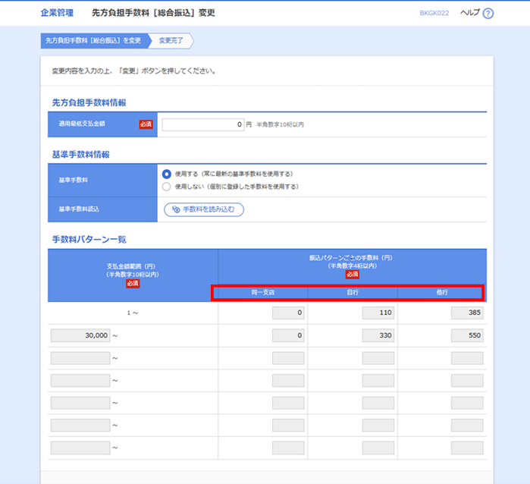Image resolution: width=530 pixels, height=484 pixels.
Task: Click the 同一支店 column header
Action: 263,293
